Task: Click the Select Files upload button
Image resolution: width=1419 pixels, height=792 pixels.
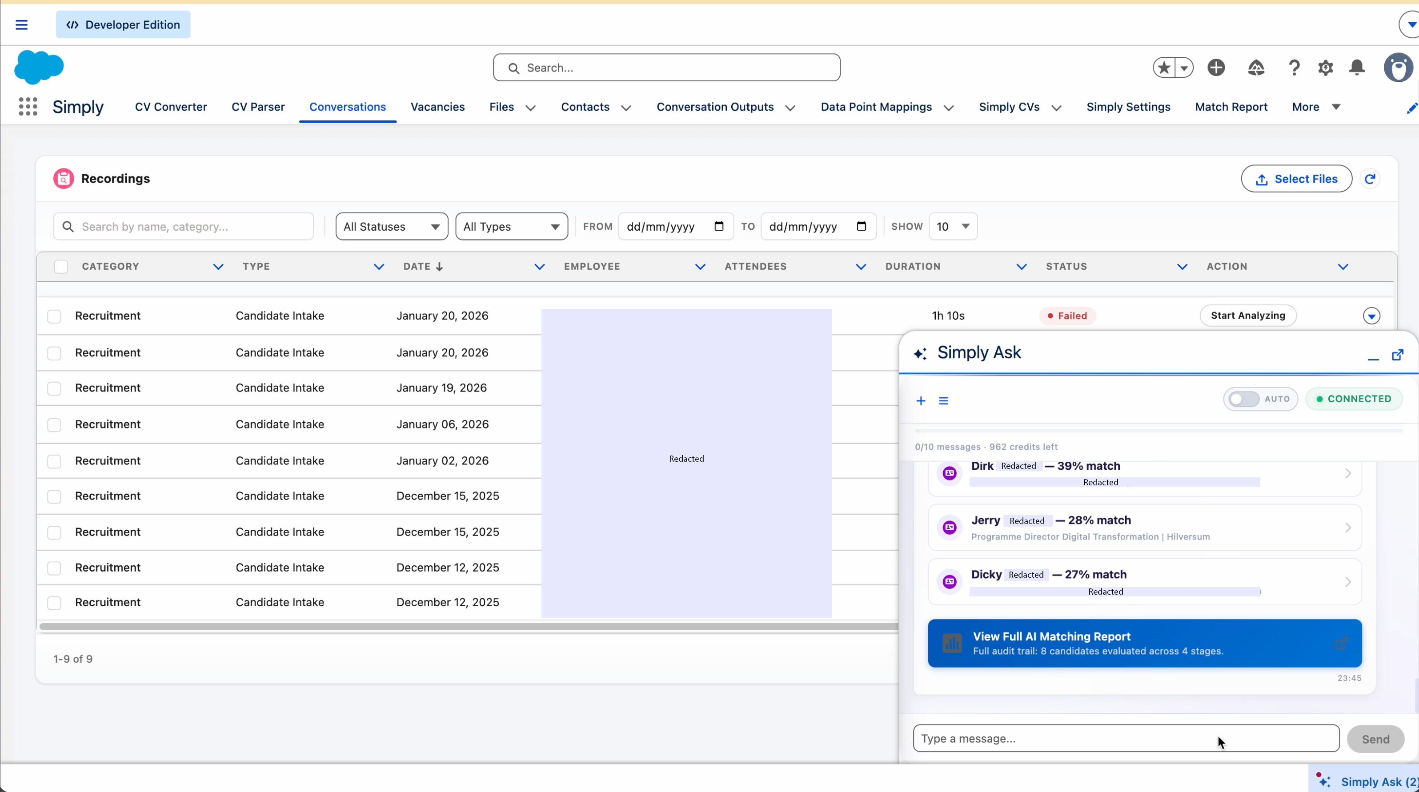Action: 1296,179
